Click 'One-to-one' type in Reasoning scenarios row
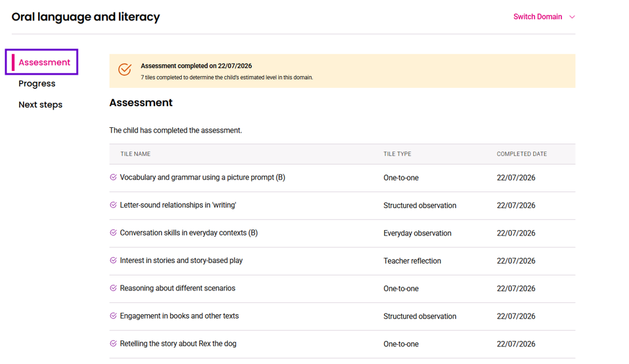 point(401,288)
